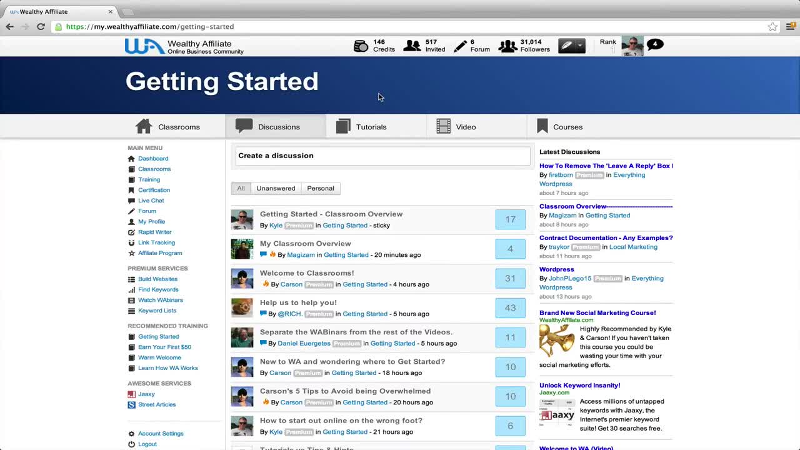Click the Logout power icon
This screenshot has height=450, width=800.
coord(131,444)
